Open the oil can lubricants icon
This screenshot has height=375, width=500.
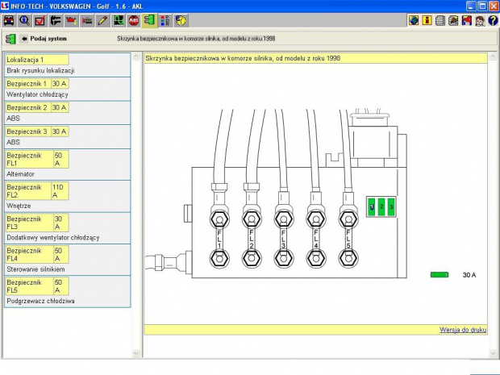click(72, 21)
